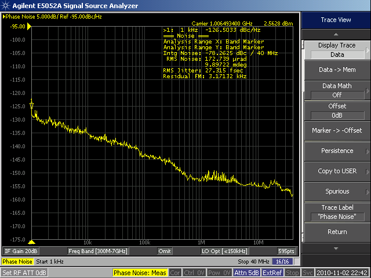Expand the Copy to USER submenu
The height and width of the screenshot is (278, 371).
click(x=337, y=171)
